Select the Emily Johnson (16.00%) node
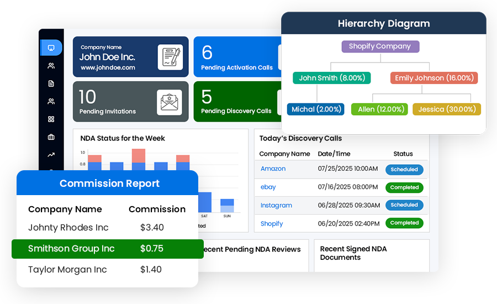The height and width of the screenshot is (304, 497). [434, 78]
